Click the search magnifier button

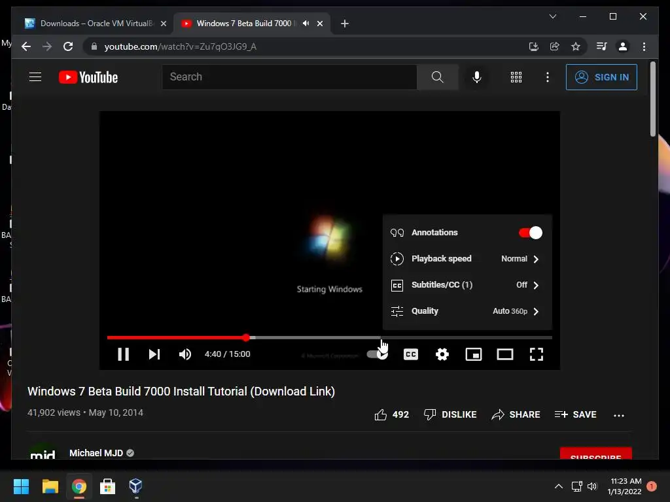coord(438,77)
